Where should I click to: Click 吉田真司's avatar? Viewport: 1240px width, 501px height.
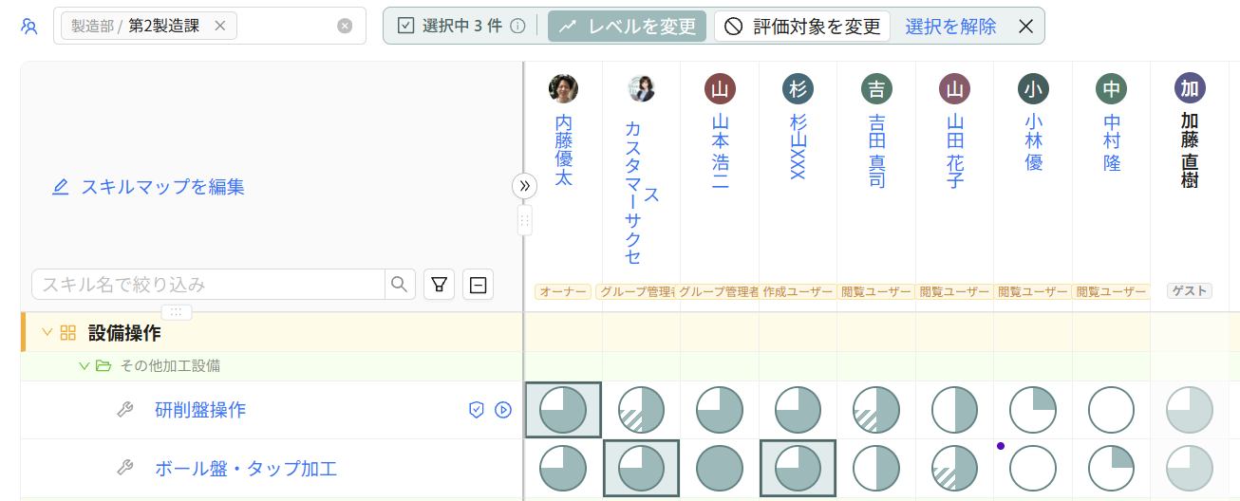(876, 89)
